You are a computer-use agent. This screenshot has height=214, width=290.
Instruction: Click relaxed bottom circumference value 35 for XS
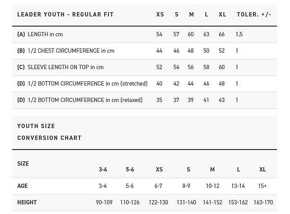159,100
